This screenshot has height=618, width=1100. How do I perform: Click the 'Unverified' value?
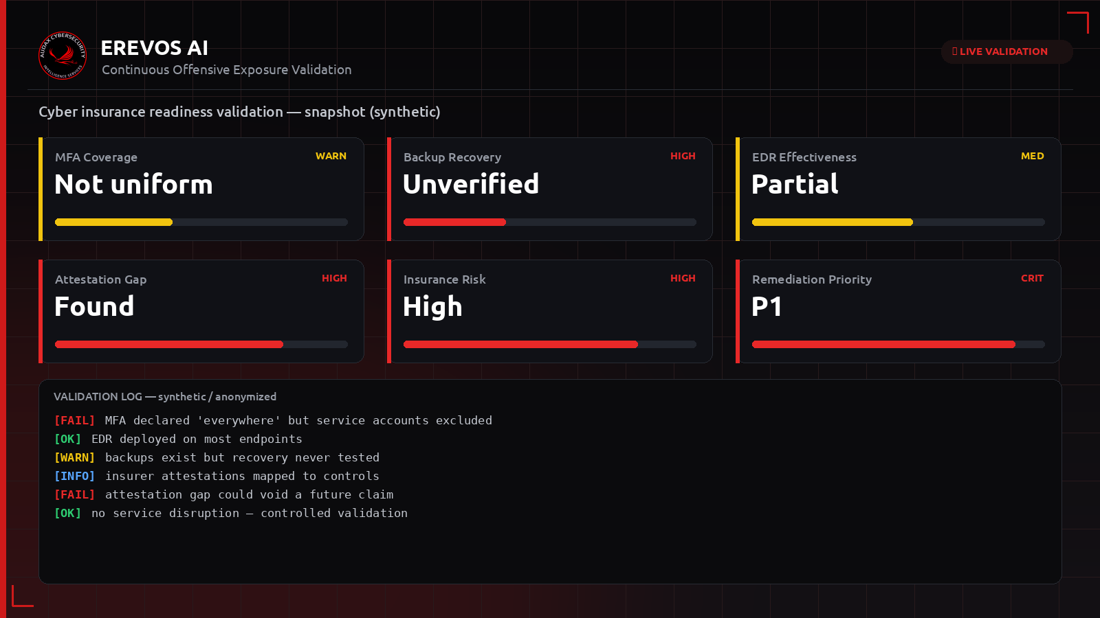click(x=471, y=185)
